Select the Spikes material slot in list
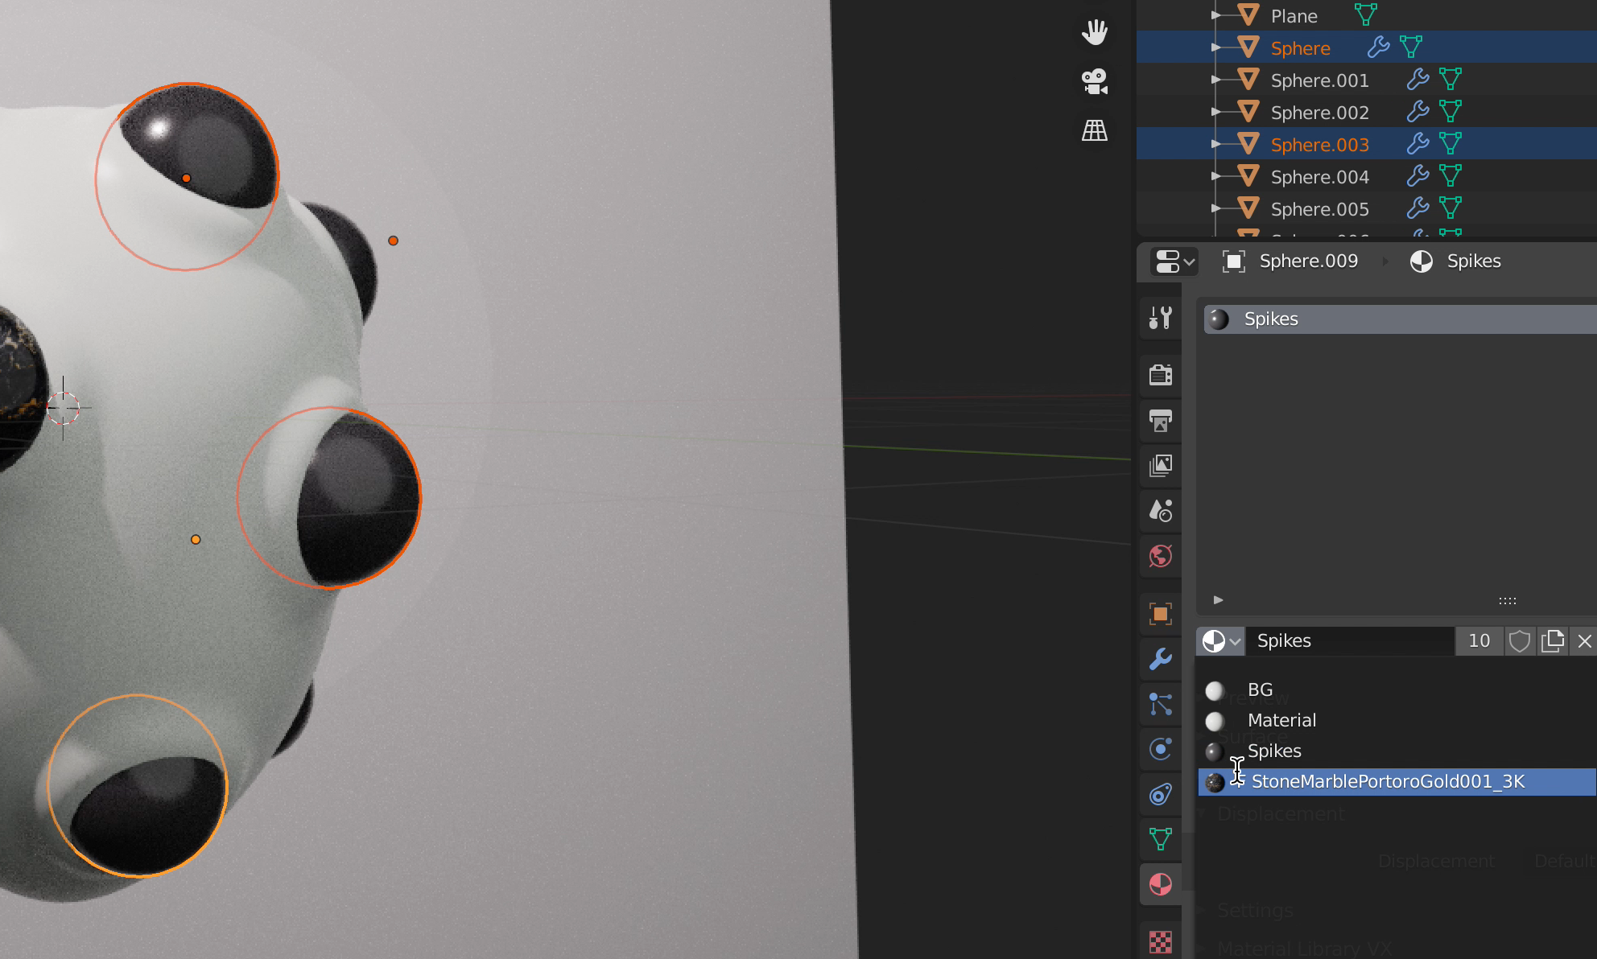Screen dimensions: 1597x959 [x=1401, y=319]
